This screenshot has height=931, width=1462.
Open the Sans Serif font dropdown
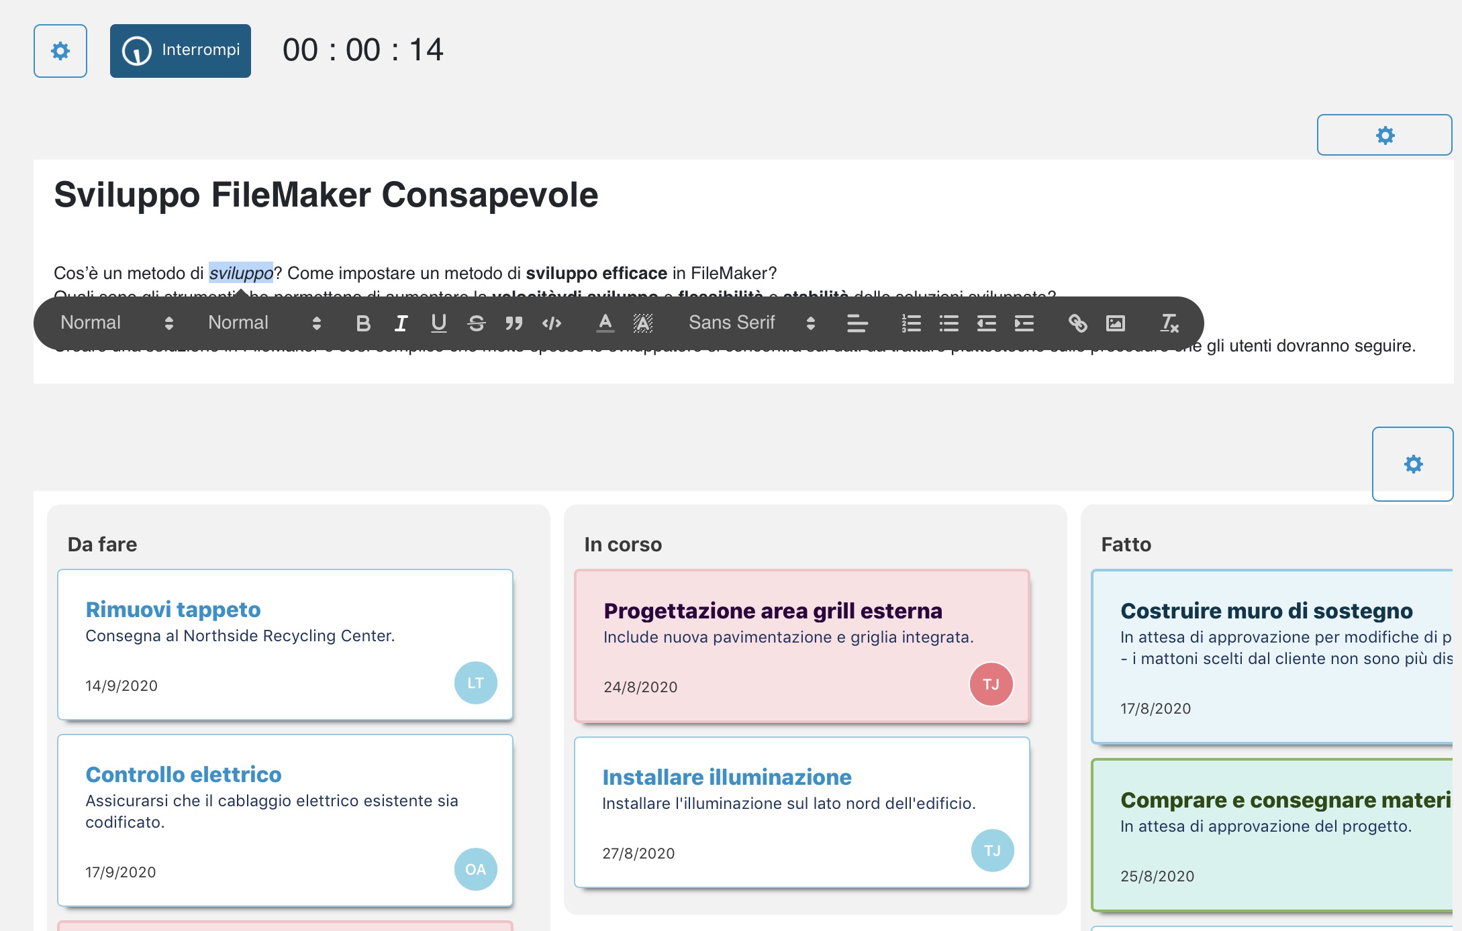pos(752,323)
